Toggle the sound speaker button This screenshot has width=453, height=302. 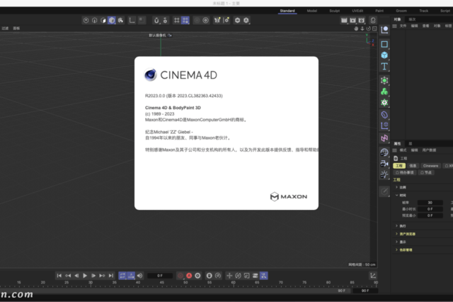pos(140,276)
